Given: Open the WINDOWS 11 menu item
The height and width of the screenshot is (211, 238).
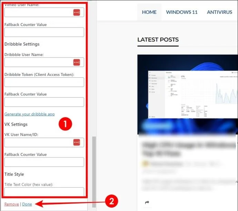Looking at the screenshot, I should (182, 12).
